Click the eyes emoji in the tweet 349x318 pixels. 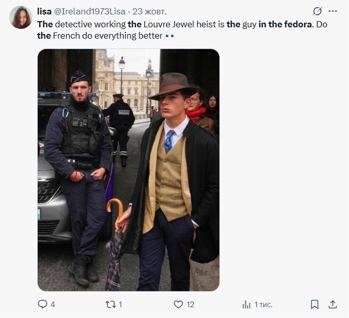click(x=170, y=36)
